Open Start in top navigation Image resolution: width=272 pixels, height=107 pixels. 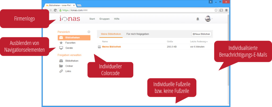pyautogui.click(x=92, y=19)
